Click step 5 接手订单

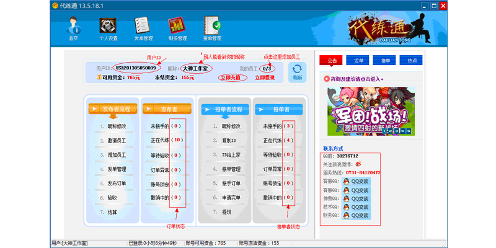(231, 184)
